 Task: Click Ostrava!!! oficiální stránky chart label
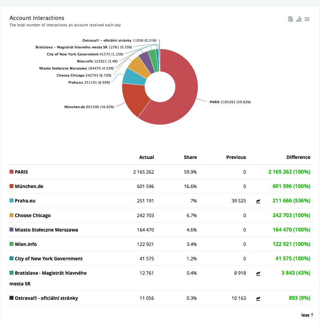coord(119,40)
